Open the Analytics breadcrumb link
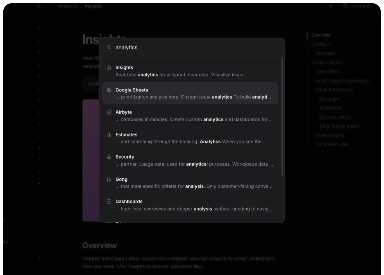This screenshot has height=275, width=384. [x=67, y=6]
